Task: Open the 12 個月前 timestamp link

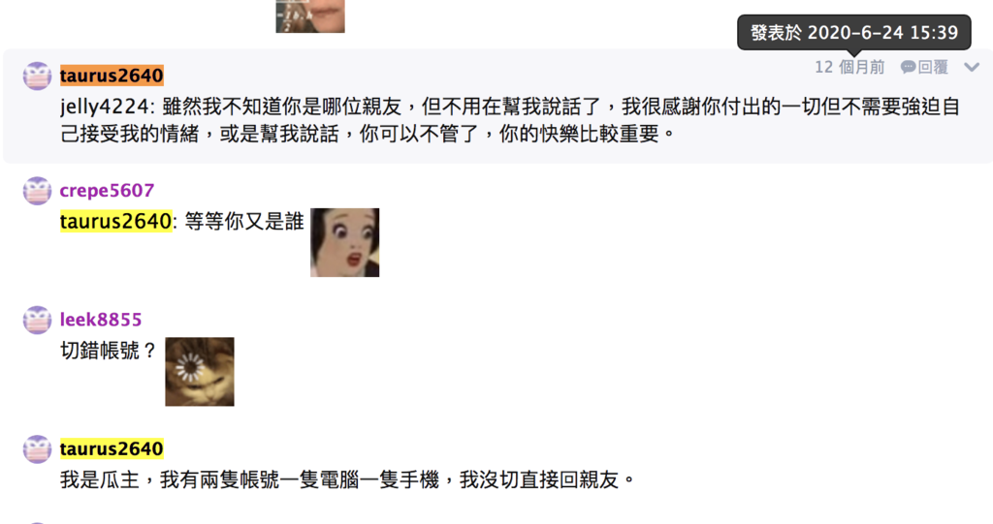Action: click(849, 67)
